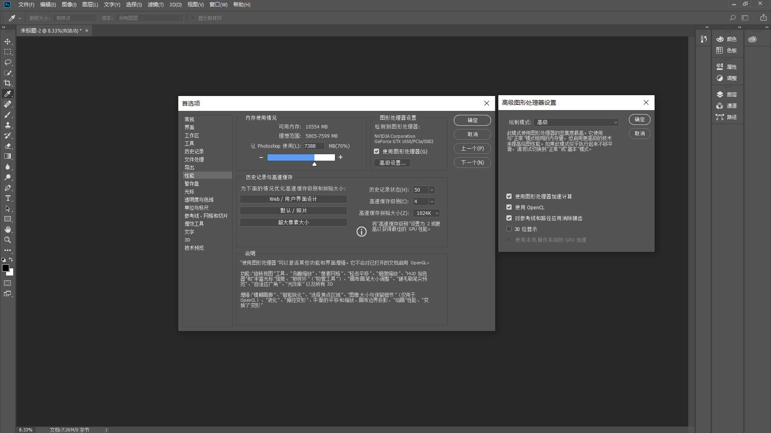Disable 使用 OpenCL option
The height and width of the screenshot is (433, 771).
click(x=509, y=207)
